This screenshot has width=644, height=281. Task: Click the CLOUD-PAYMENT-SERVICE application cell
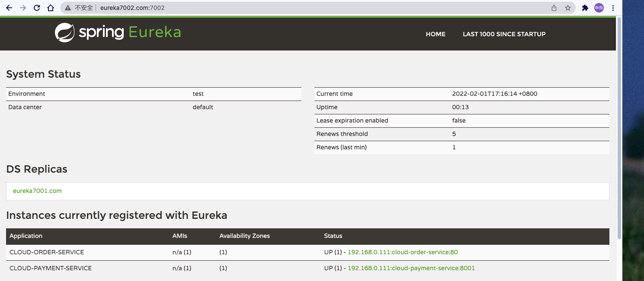[51, 268]
